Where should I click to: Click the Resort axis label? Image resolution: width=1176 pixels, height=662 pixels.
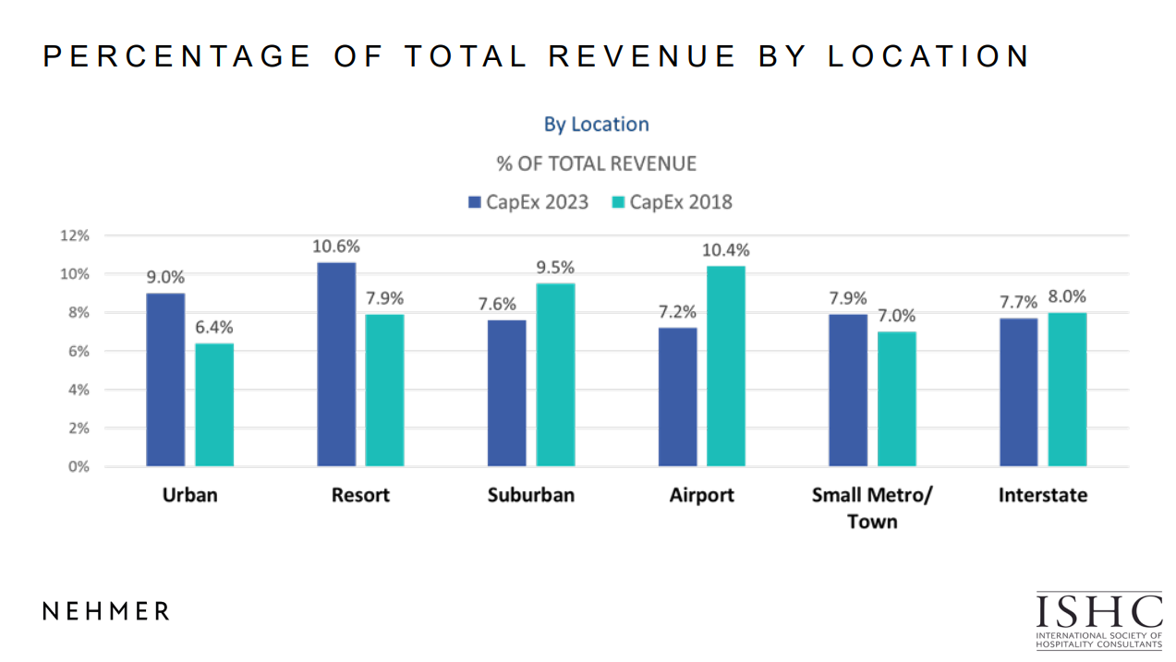pyautogui.click(x=360, y=495)
